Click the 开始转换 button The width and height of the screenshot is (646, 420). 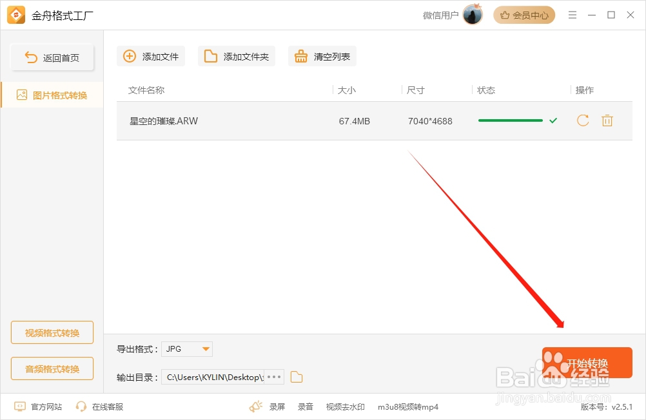[587, 363]
